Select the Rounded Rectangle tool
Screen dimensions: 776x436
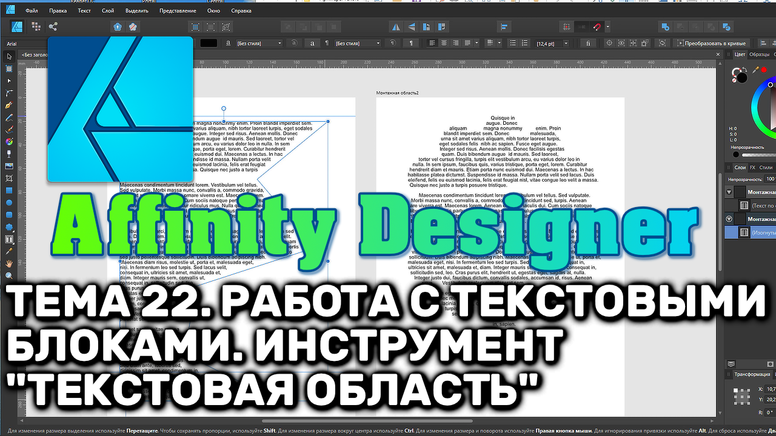(x=9, y=214)
